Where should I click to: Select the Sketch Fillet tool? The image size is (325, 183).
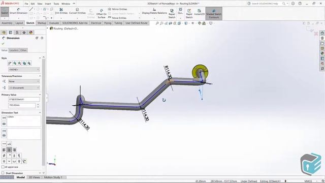(x=45, y=18)
